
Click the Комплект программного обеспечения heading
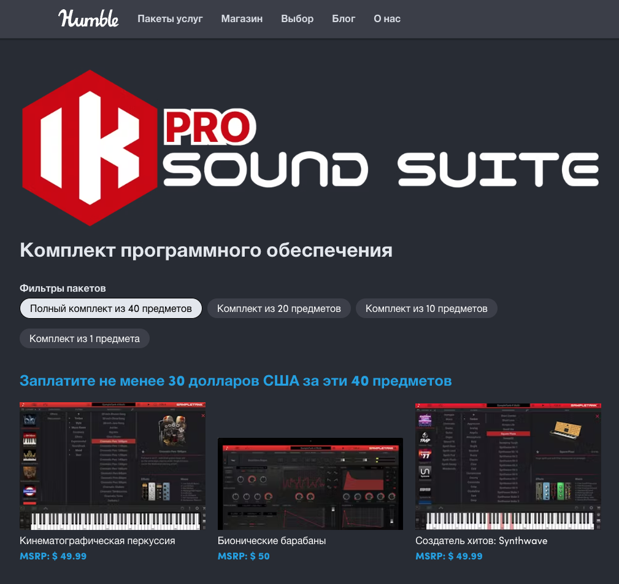(206, 250)
